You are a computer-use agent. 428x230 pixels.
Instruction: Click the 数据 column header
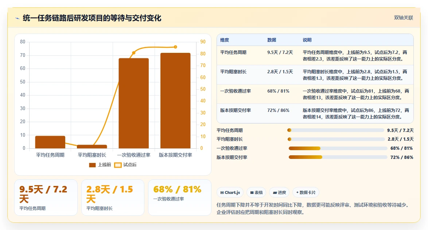coord(272,40)
